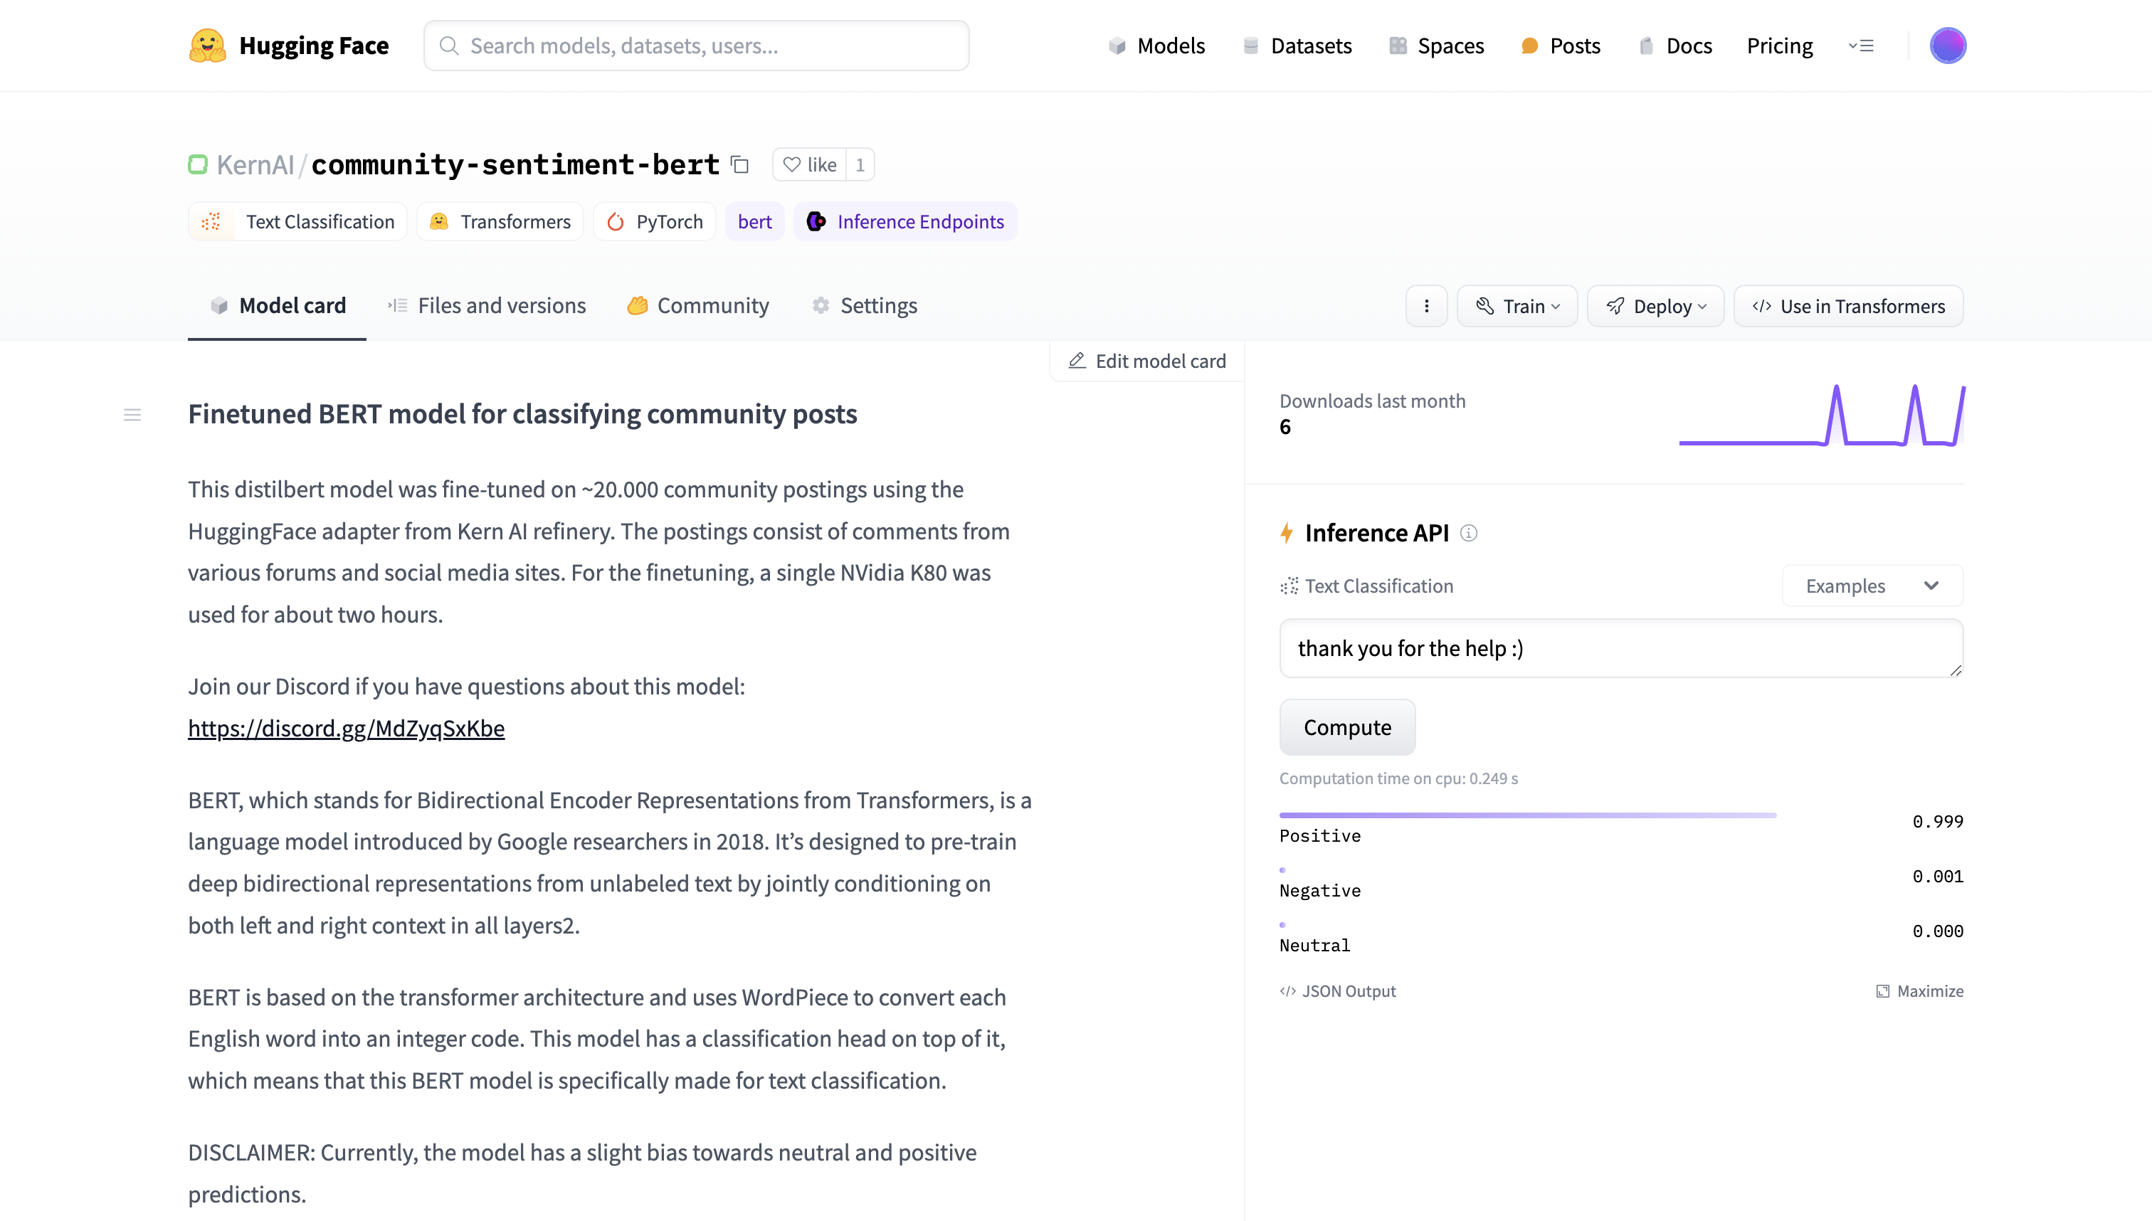Go to the Community tab
Screen dimensions: 2152x1221
click(x=698, y=305)
